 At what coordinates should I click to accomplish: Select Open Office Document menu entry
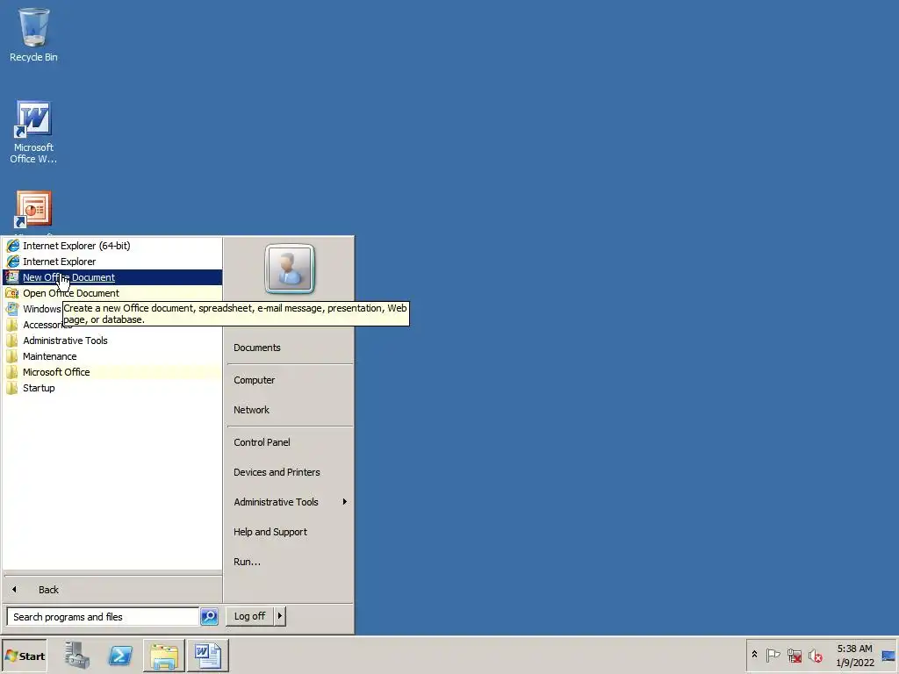point(112,293)
